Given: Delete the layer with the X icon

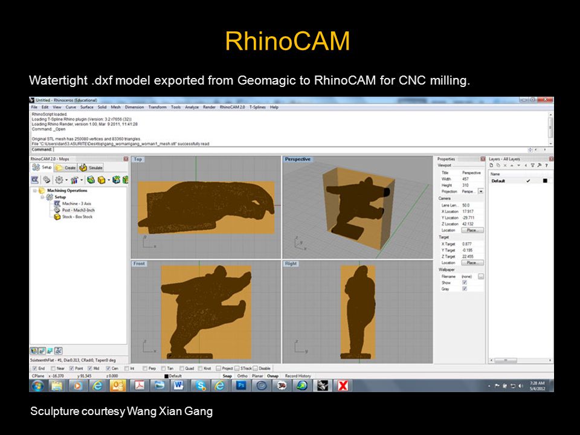Looking at the screenshot, I should point(505,166).
